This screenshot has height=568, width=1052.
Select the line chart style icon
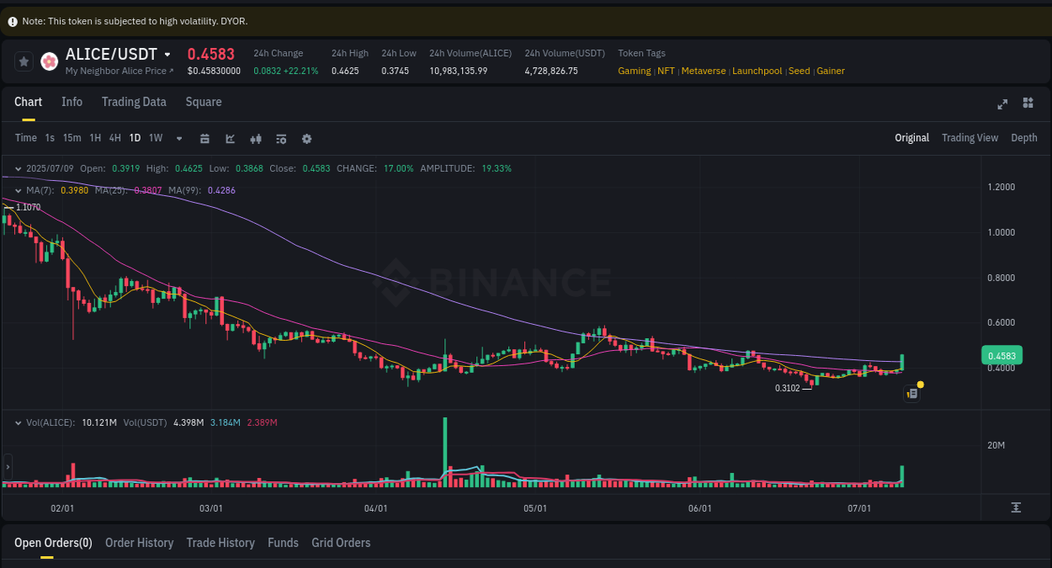click(230, 138)
